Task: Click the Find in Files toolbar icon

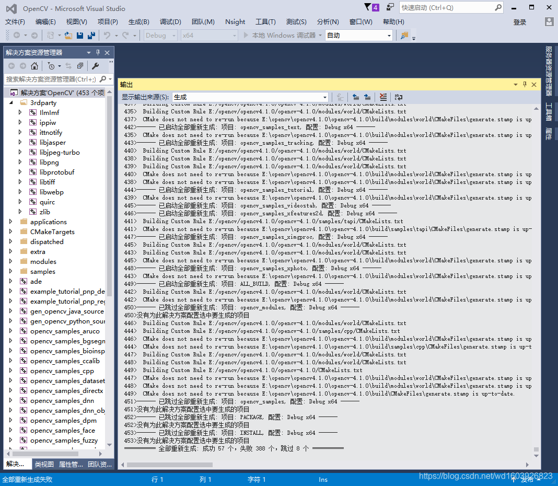Action: point(404,35)
